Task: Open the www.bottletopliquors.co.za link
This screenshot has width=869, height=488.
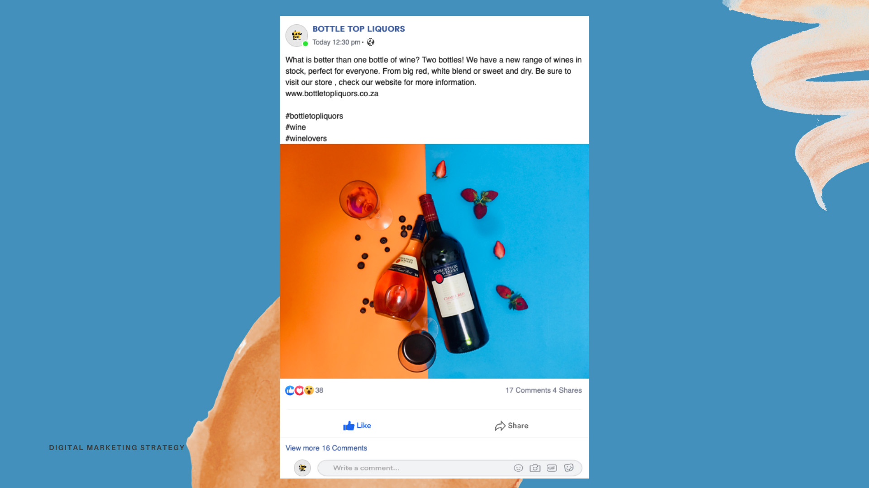Action: pos(332,94)
